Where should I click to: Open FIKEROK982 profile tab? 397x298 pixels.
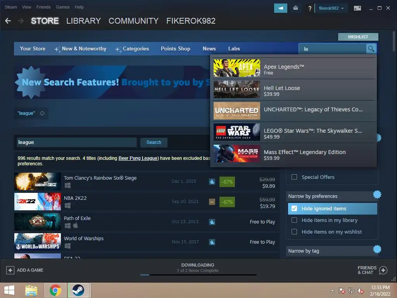click(191, 21)
